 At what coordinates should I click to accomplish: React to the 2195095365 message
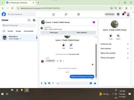coord(58,61)
